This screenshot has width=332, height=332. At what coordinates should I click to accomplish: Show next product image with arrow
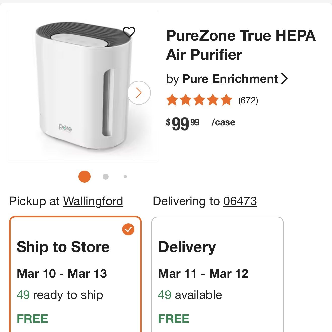point(139,93)
